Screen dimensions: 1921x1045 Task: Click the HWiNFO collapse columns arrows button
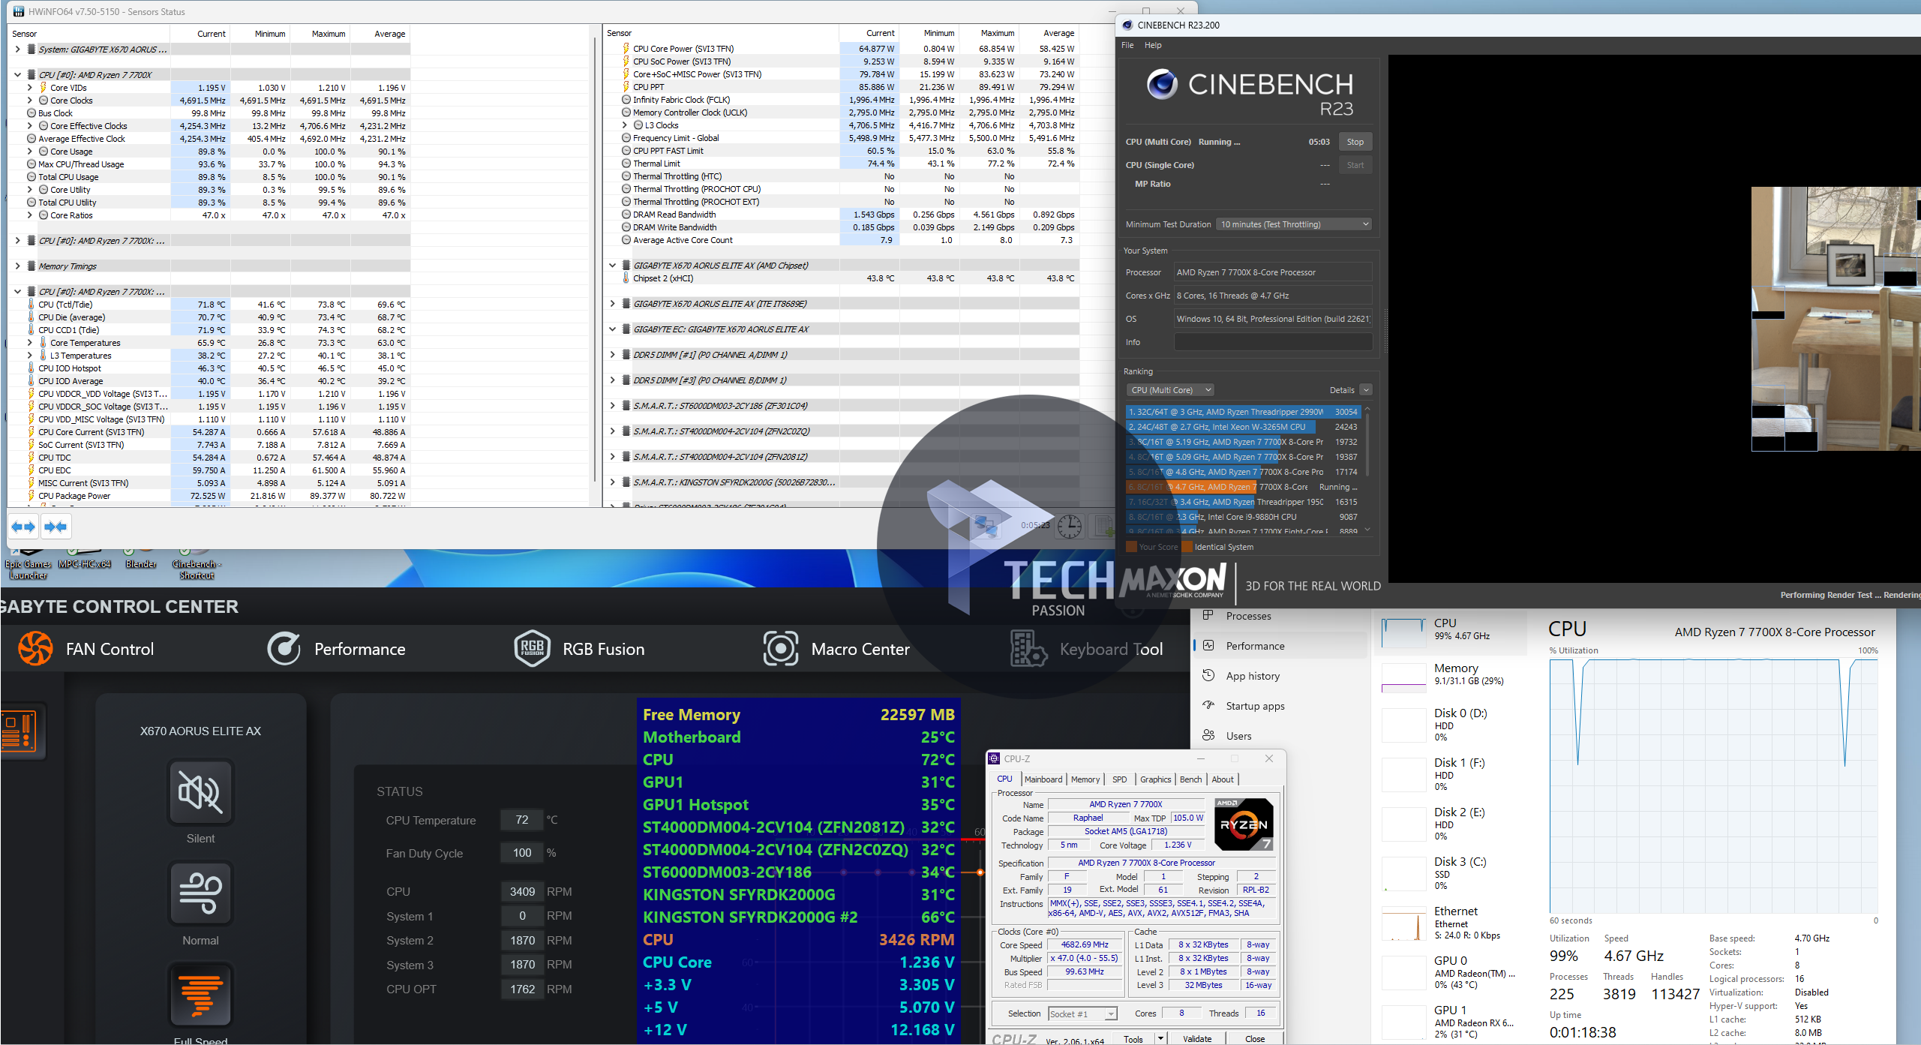pyautogui.click(x=56, y=527)
